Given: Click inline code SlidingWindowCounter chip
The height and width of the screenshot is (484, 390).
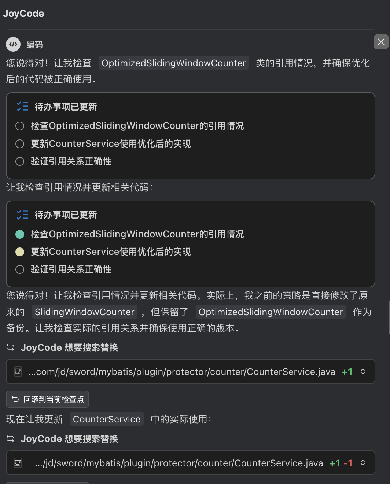Looking at the screenshot, I should click(x=84, y=312).
